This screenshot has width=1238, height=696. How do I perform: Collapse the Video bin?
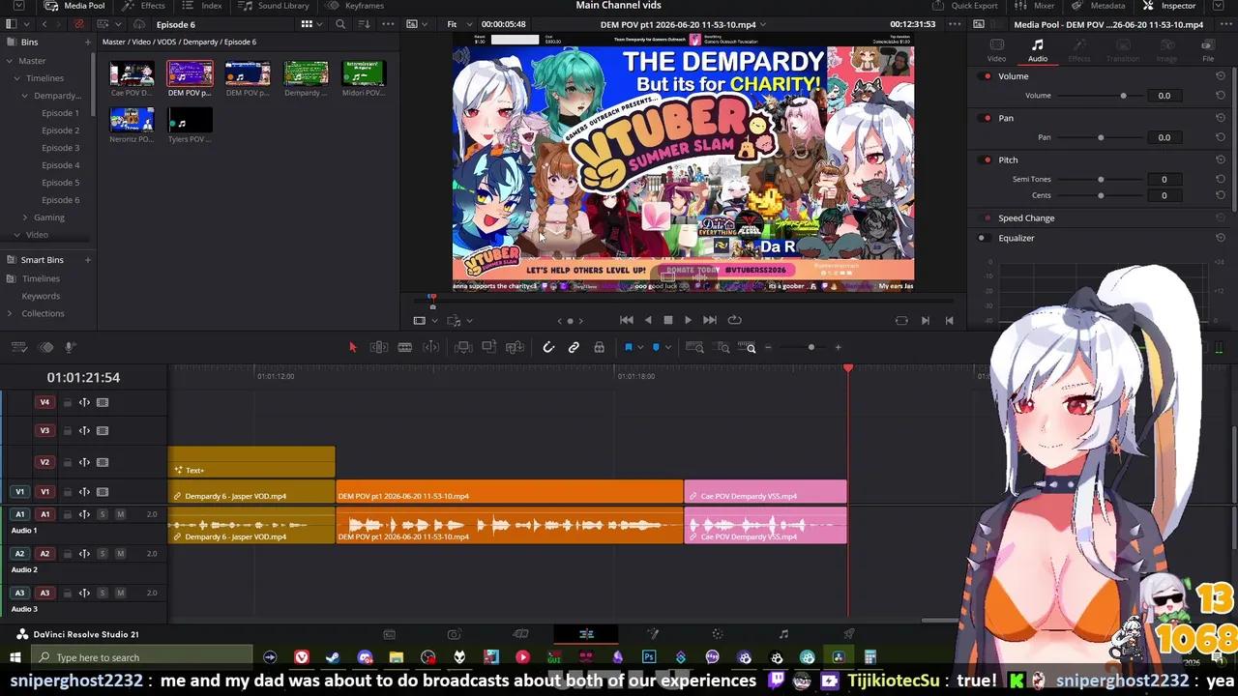17,235
